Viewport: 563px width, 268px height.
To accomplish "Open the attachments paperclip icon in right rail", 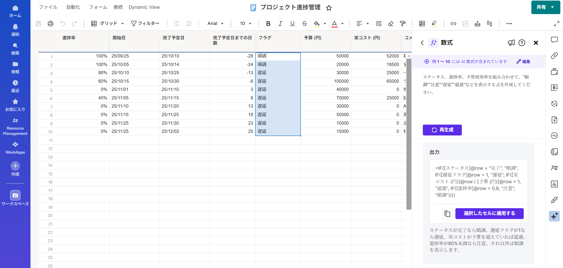I will (x=554, y=56).
